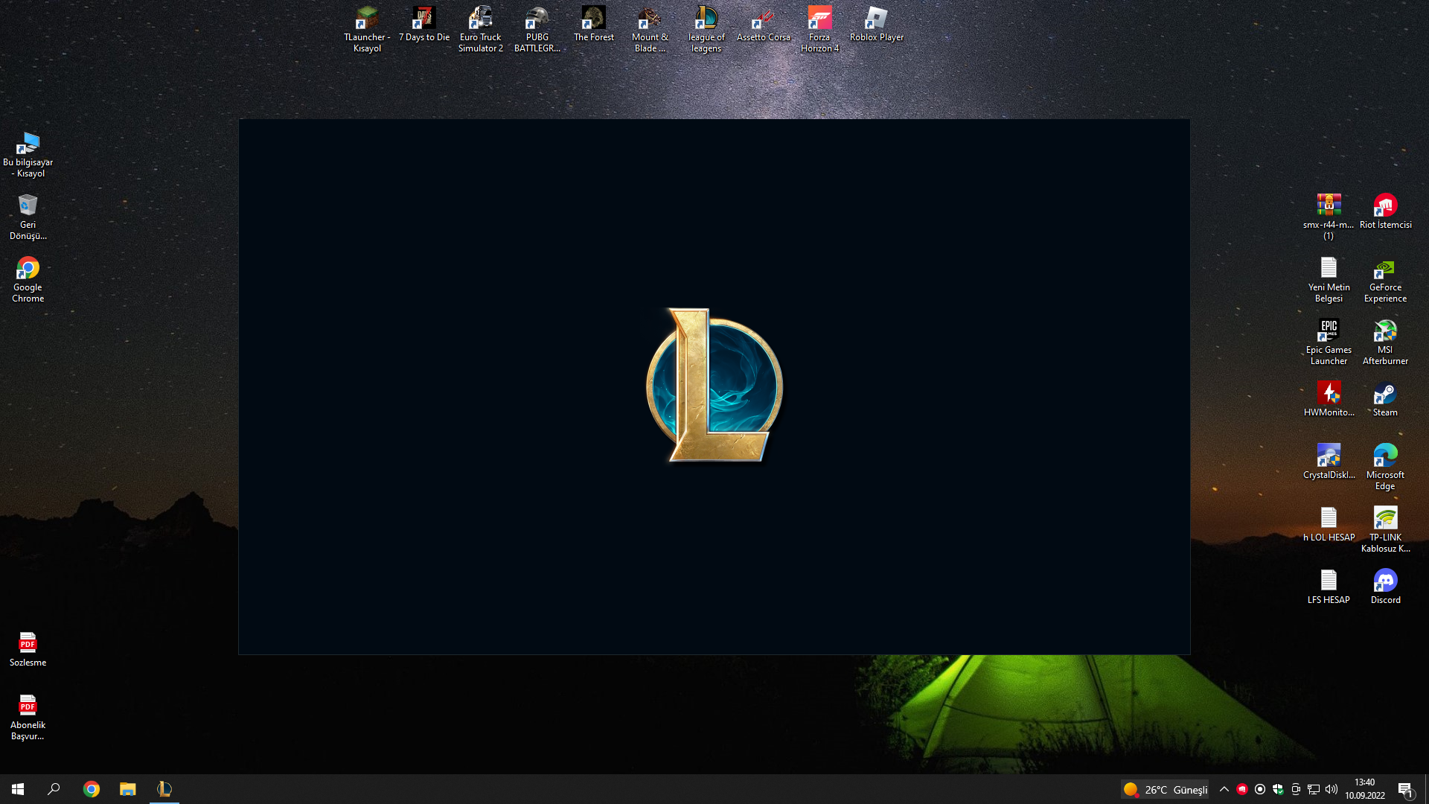The image size is (1429, 804).
Task: Open the notification center showing 1 notification
Action: click(x=1407, y=789)
